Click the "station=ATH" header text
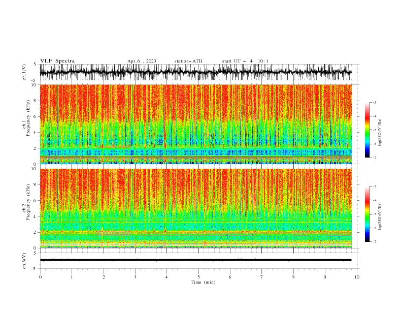402x311 pixels. [x=188, y=61]
